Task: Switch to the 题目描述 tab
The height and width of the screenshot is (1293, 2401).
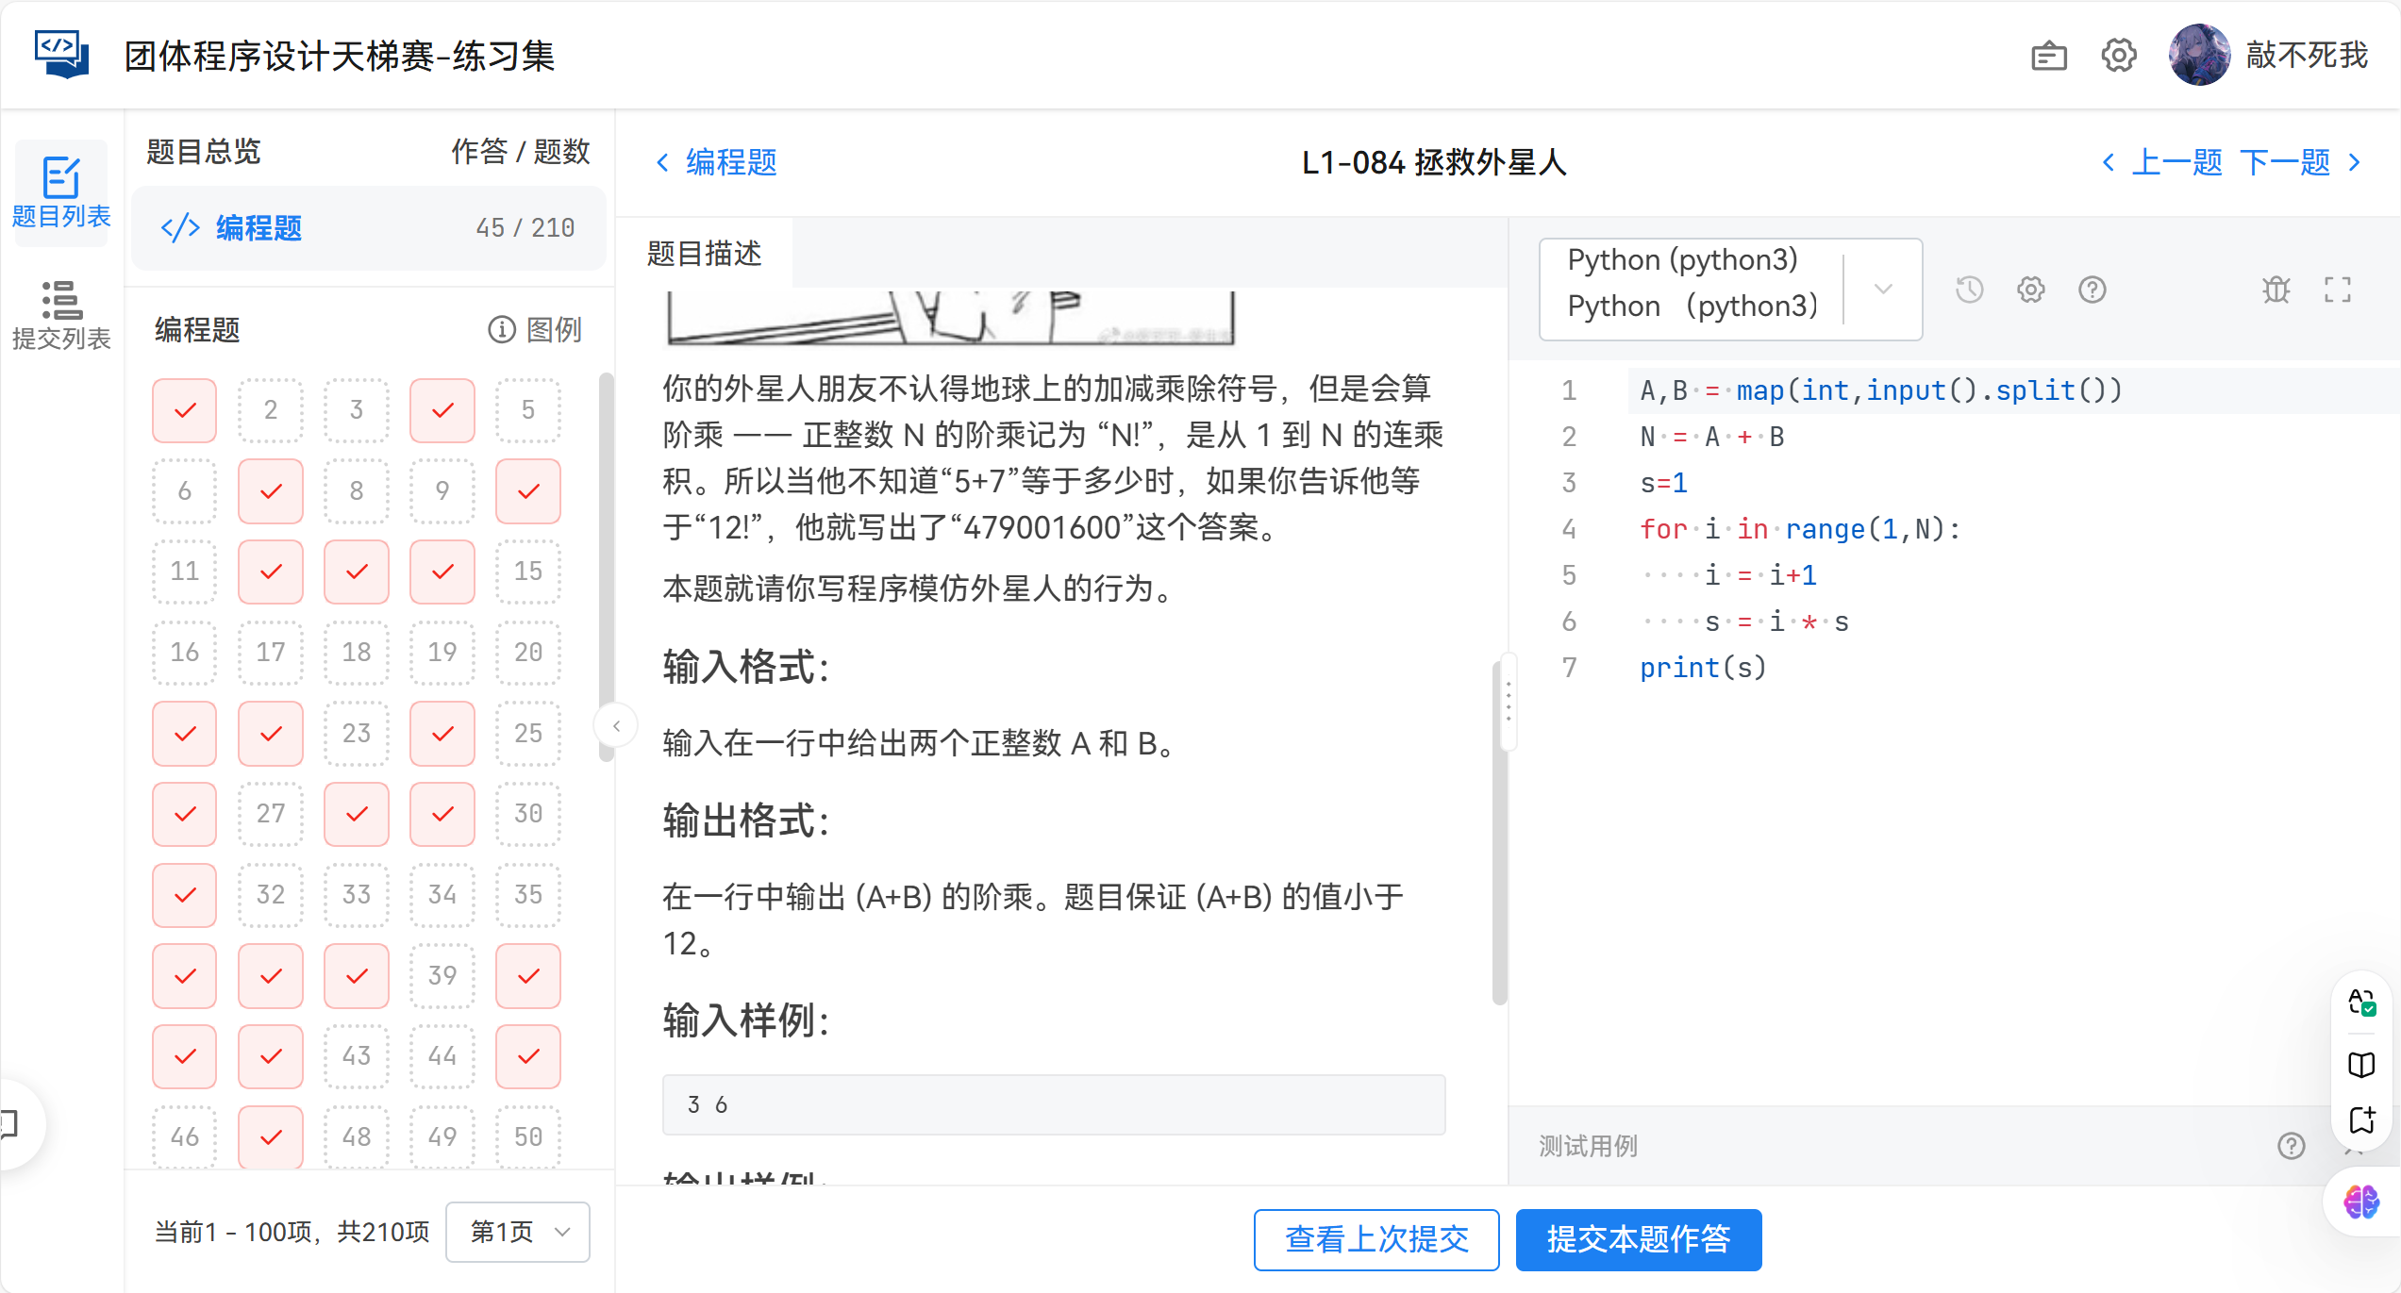Action: (705, 254)
